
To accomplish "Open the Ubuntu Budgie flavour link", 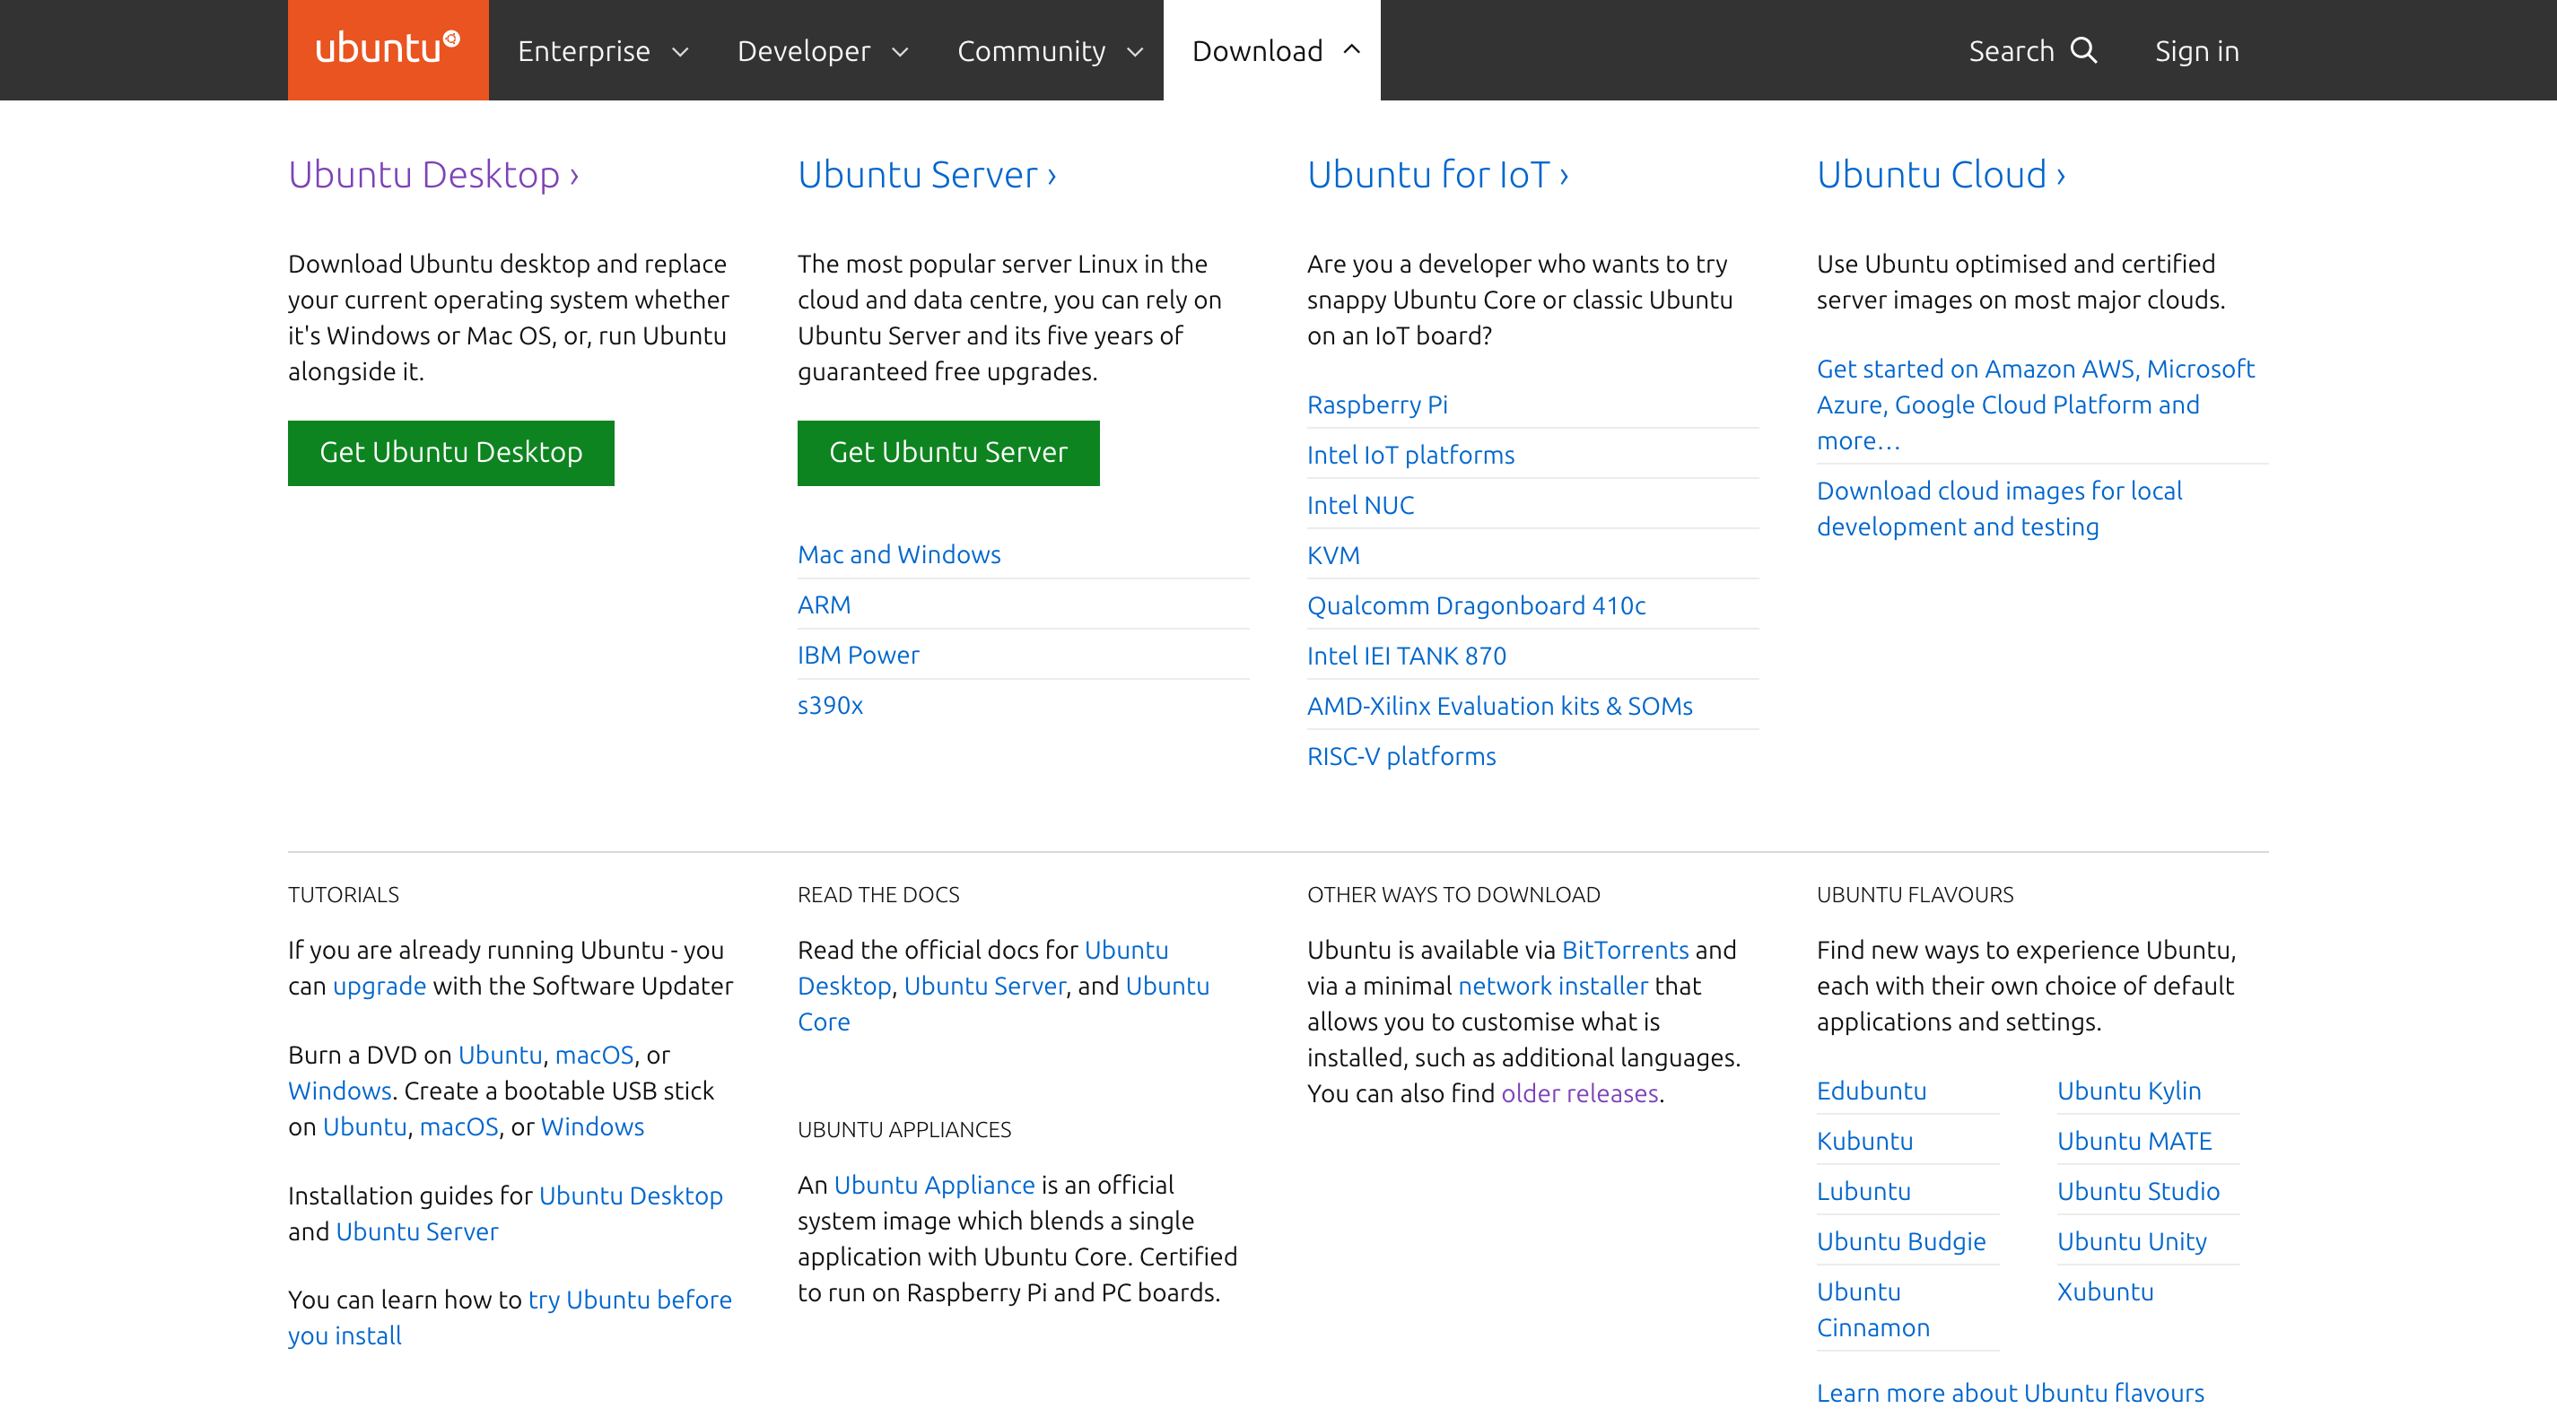I will (x=1901, y=1242).
